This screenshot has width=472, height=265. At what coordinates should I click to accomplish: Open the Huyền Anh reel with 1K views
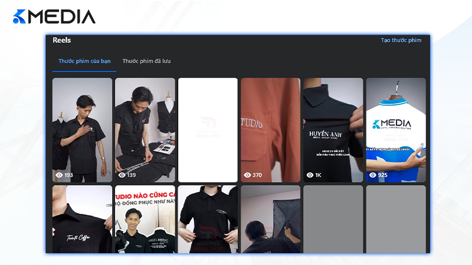(x=333, y=130)
